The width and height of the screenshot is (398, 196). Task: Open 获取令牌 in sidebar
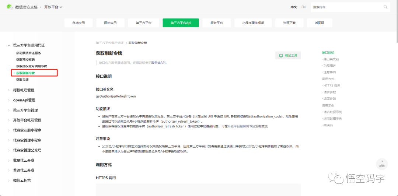22,80
